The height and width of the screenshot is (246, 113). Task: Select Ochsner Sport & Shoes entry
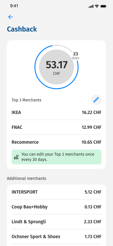coord(57,236)
